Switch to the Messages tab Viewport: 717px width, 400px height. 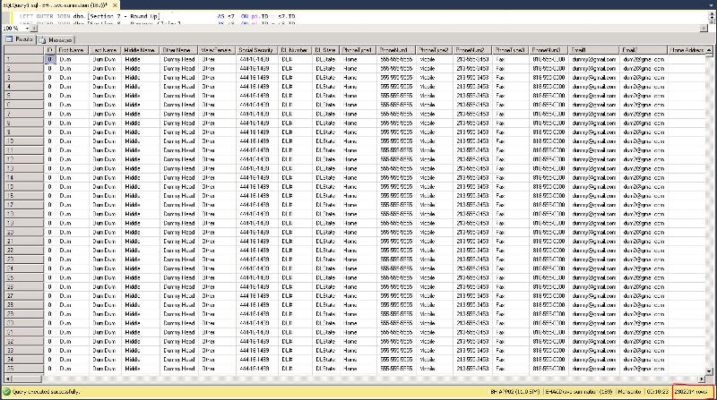56,39
